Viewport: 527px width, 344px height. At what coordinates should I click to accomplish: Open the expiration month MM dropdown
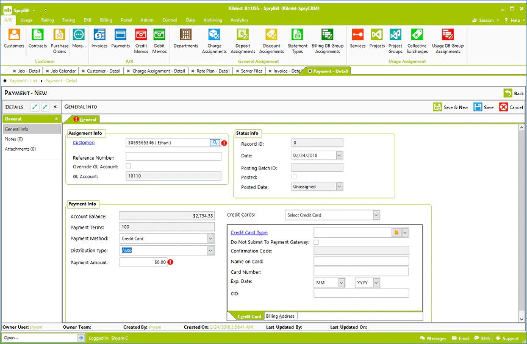point(341,283)
